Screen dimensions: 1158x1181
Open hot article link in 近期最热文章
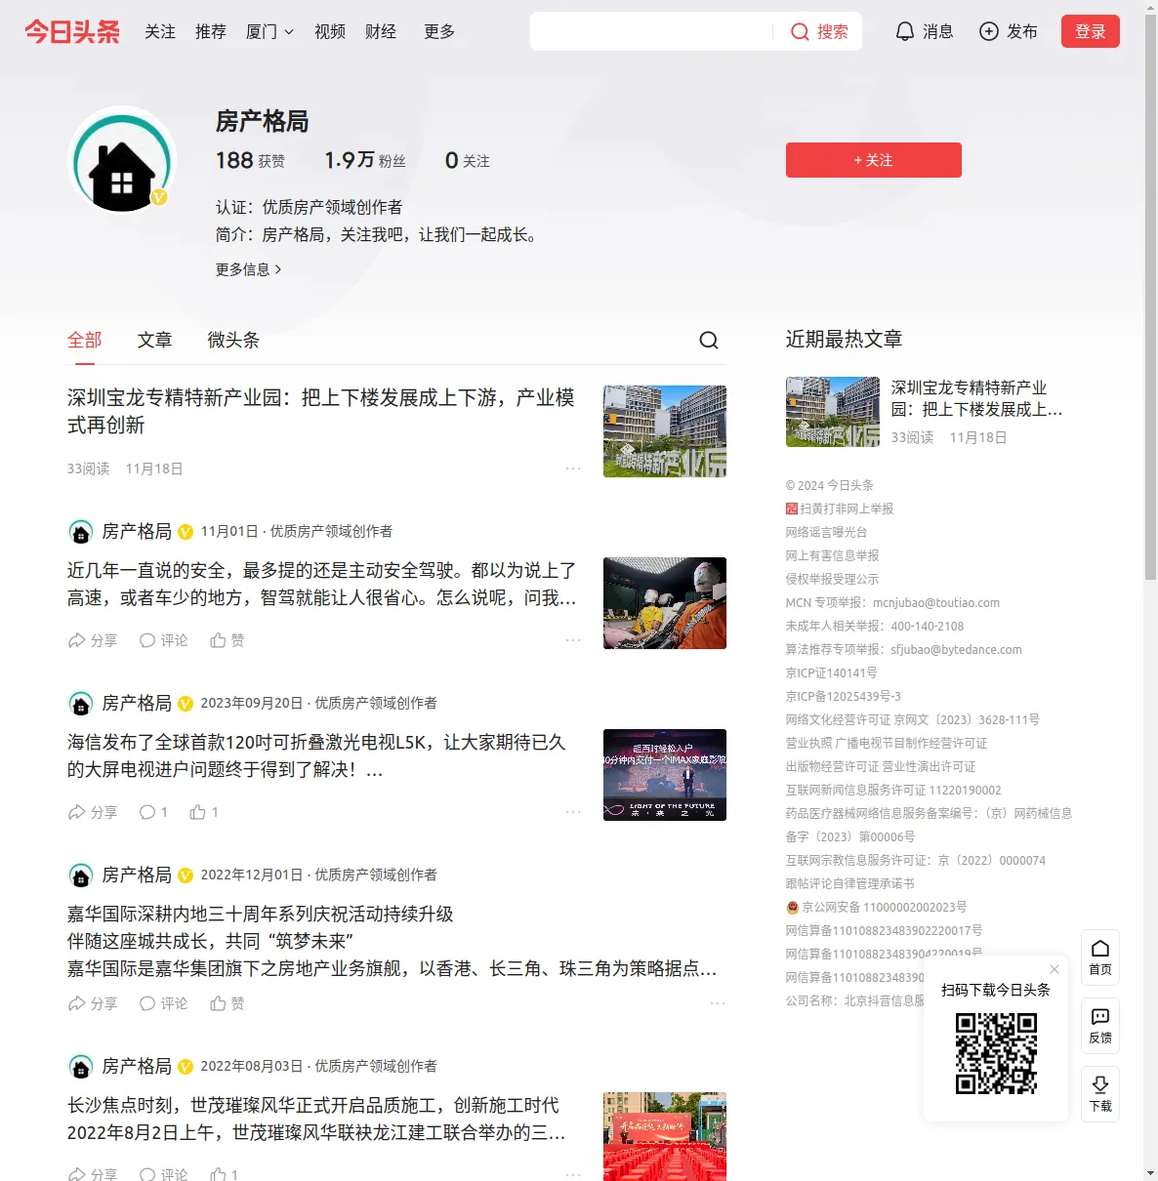[977, 398]
